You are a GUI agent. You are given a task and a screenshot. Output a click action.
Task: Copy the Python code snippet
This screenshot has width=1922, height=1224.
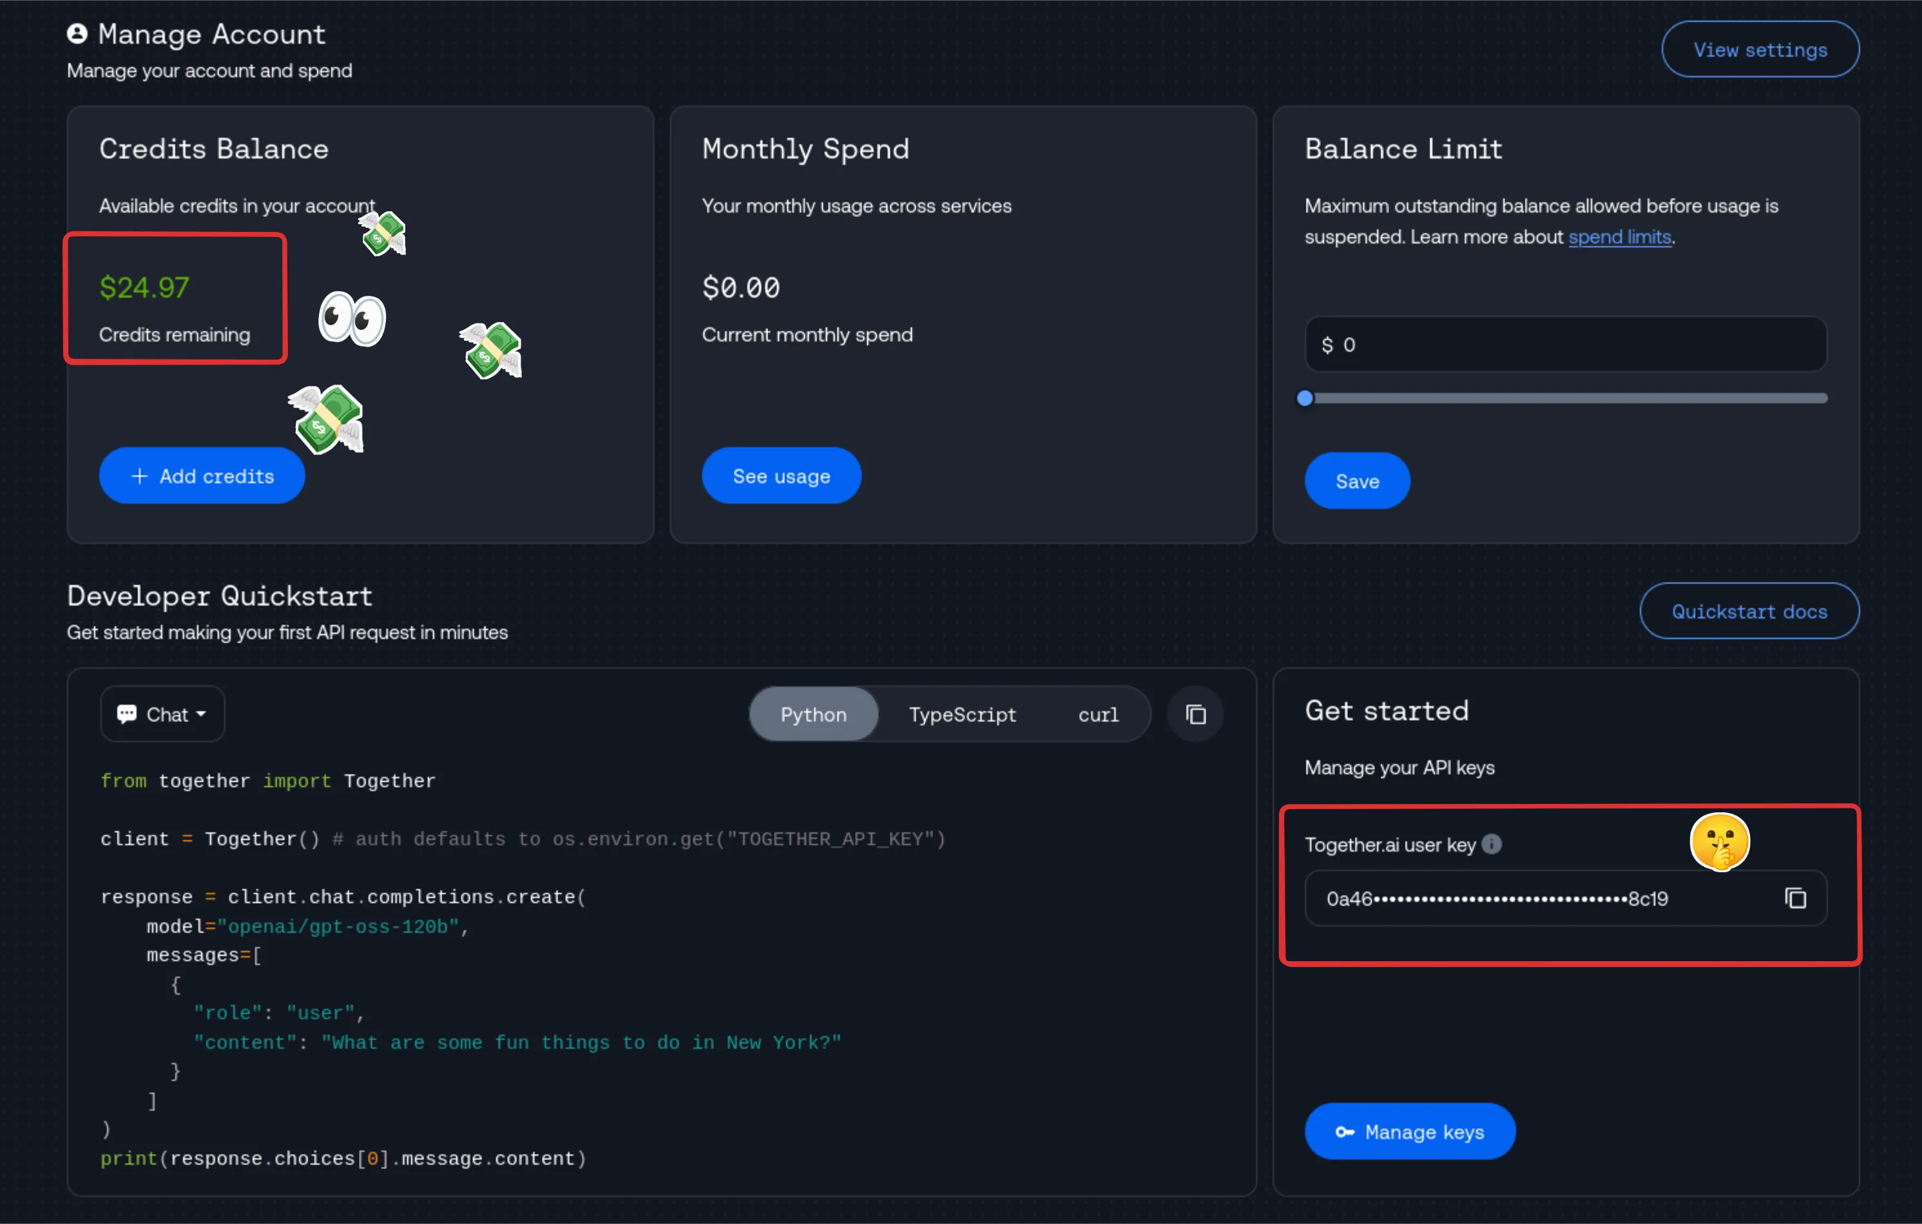[1196, 714]
